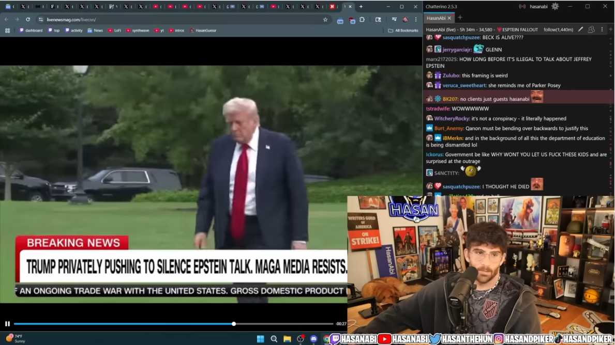Click the Chatterino streamer mode broadcast icon

(522, 6)
